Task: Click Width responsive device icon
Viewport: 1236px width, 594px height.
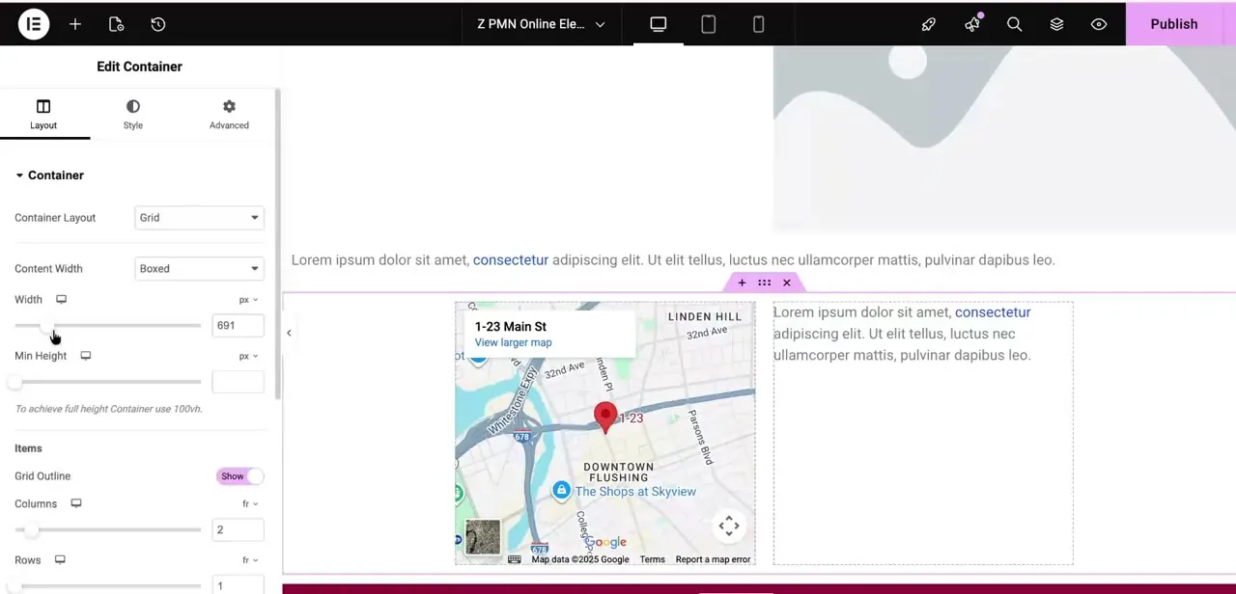Action: (x=61, y=300)
